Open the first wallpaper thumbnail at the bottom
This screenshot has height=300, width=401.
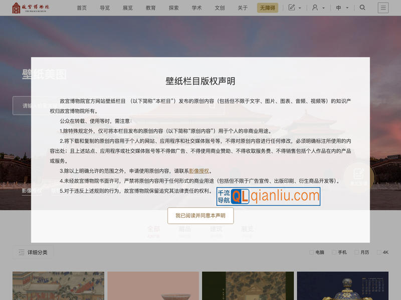[58, 285]
